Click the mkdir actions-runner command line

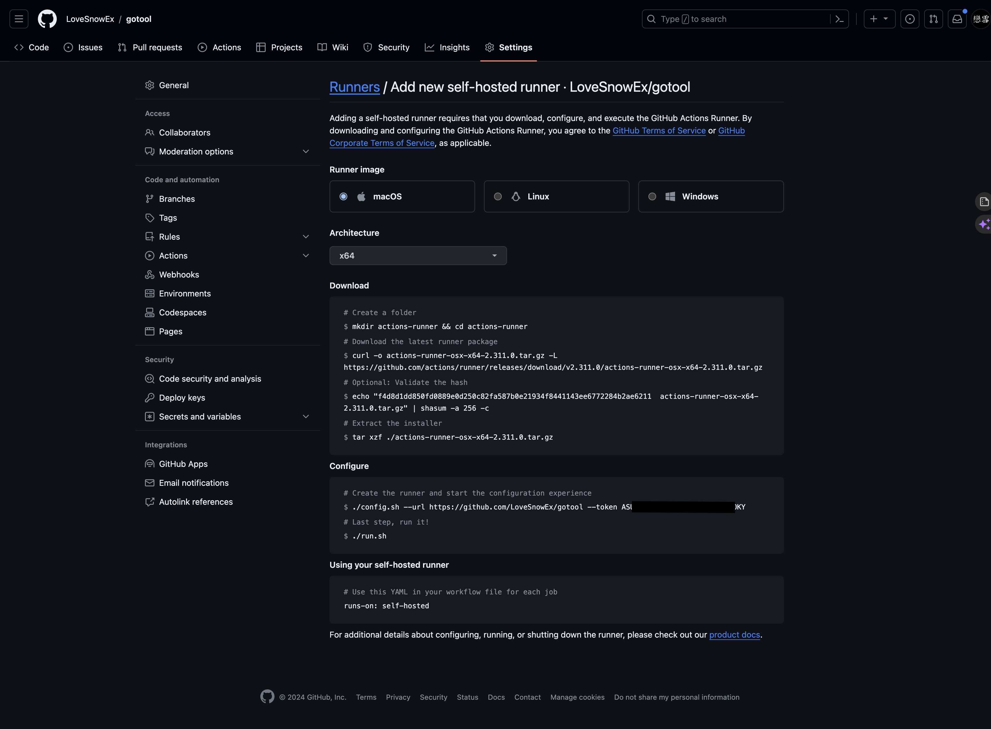point(435,327)
